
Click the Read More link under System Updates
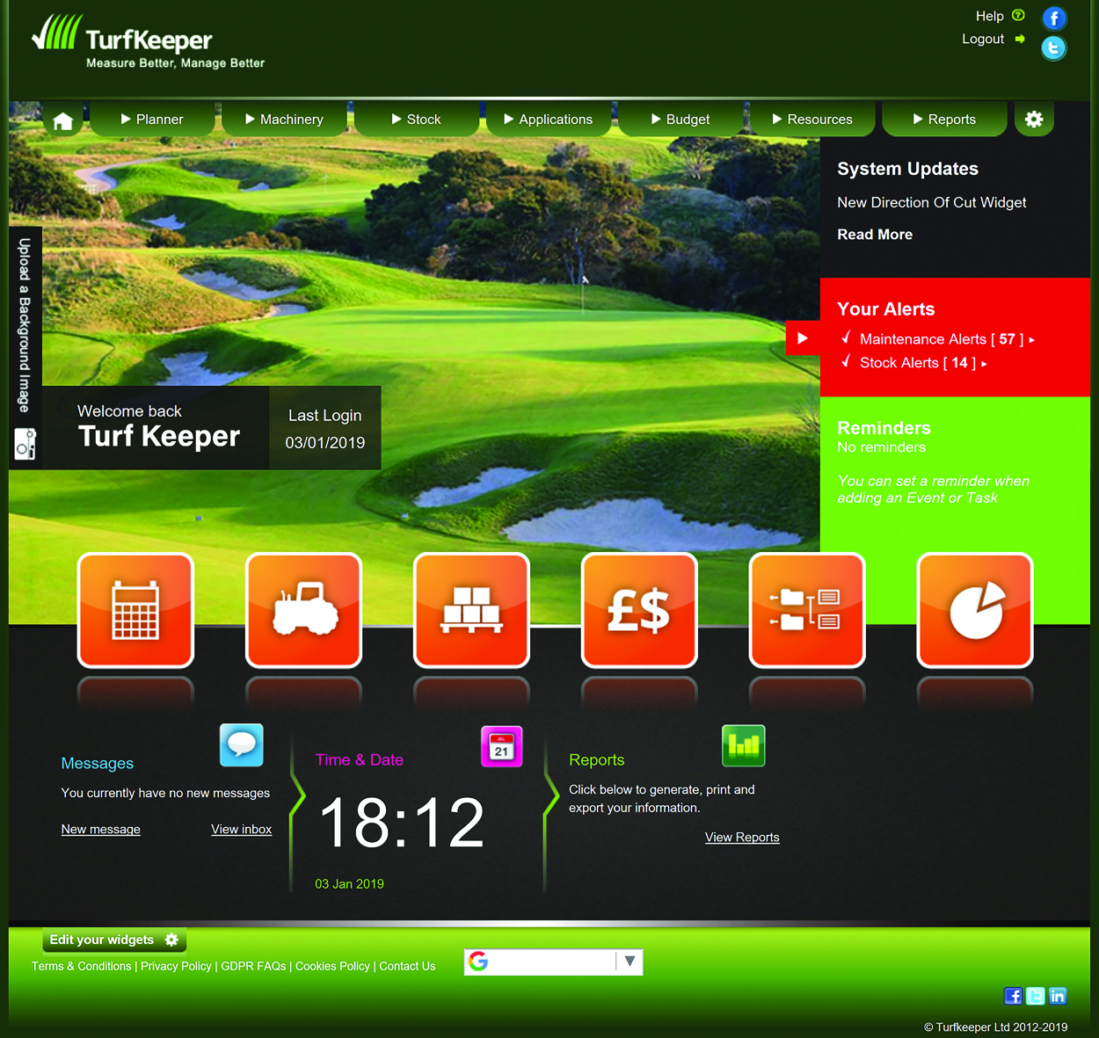click(x=875, y=234)
